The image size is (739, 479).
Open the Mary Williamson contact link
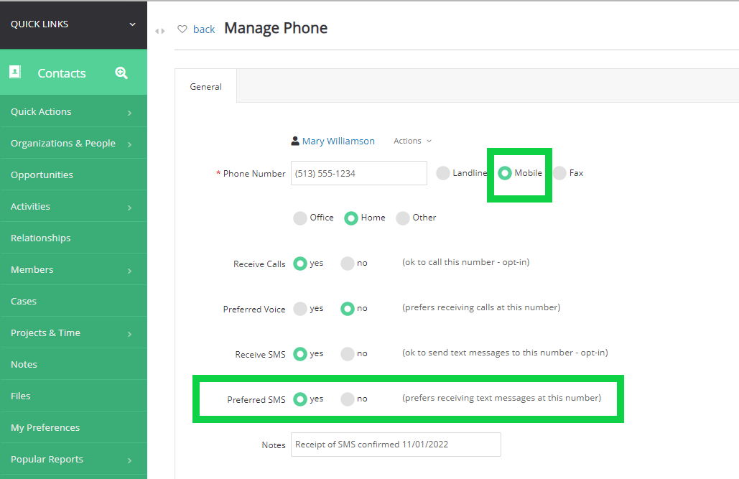pos(338,141)
